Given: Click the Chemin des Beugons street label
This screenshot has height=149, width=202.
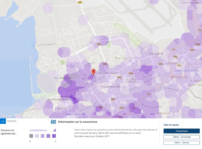Looking at the screenshot, I should [47, 45].
